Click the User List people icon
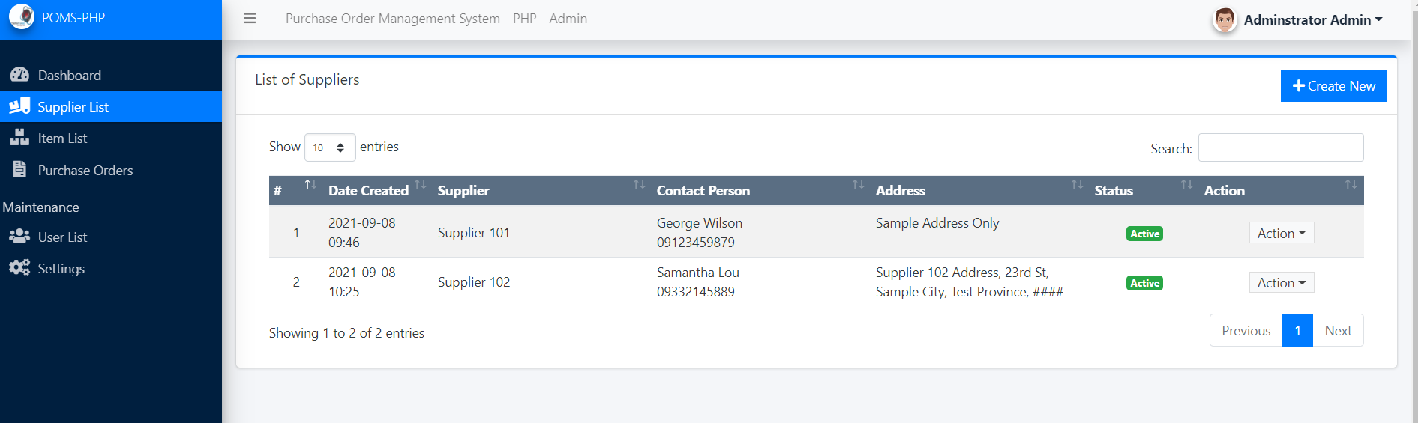This screenshot has width=1418, height=423. 19,237
